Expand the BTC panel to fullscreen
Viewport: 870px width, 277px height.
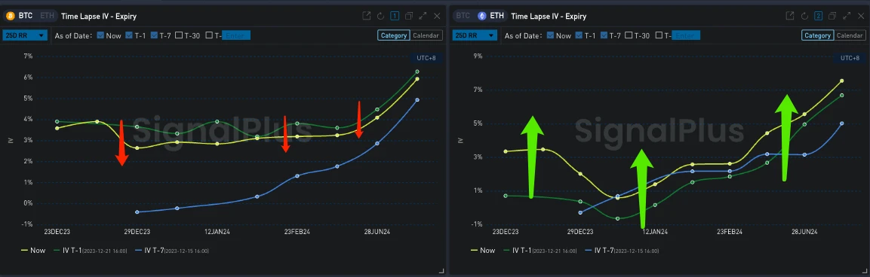click(x=423, y=16)
